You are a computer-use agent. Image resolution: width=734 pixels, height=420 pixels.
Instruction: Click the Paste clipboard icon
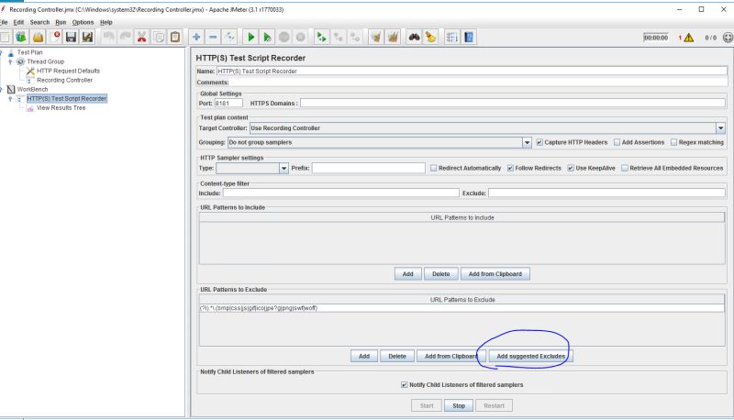[175, 37]
